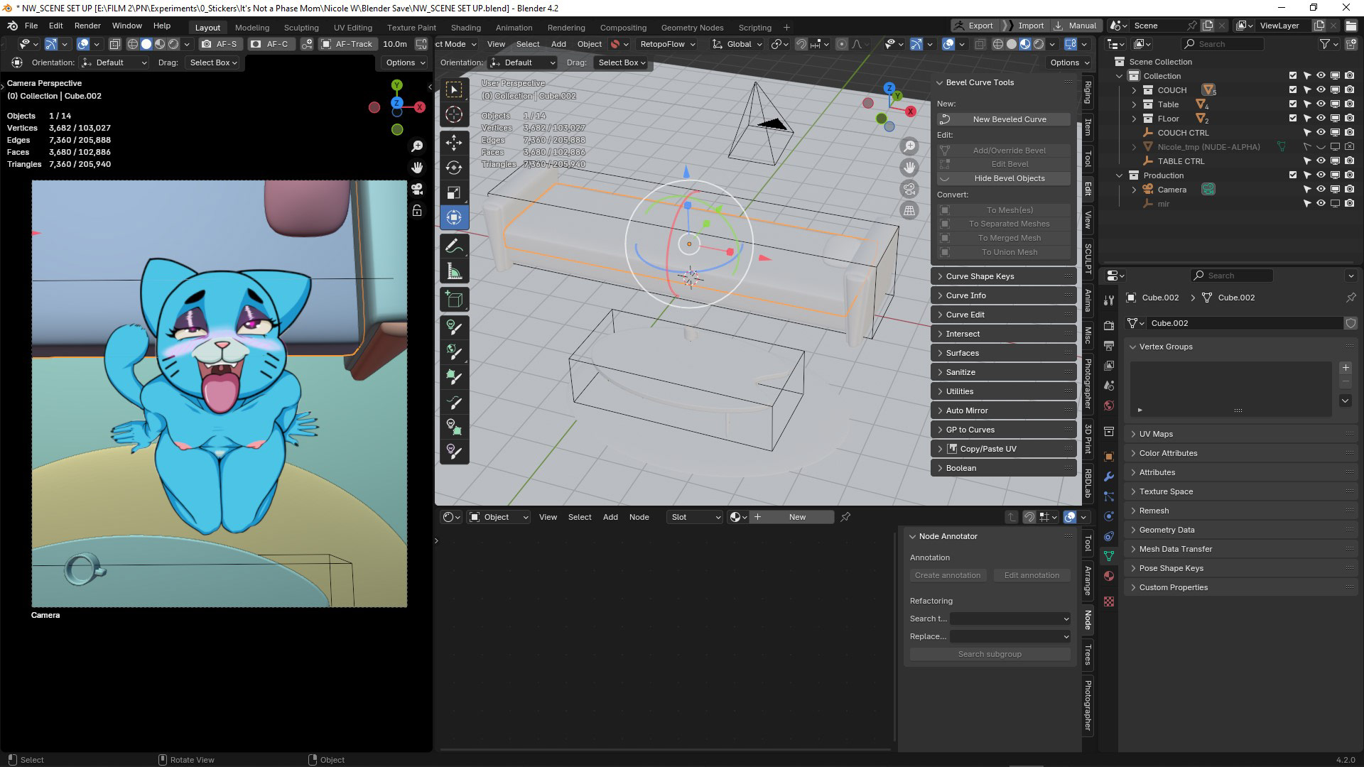Switch to the Sculpting workspace tab
1364x767 pixels.
click(301, 27)
